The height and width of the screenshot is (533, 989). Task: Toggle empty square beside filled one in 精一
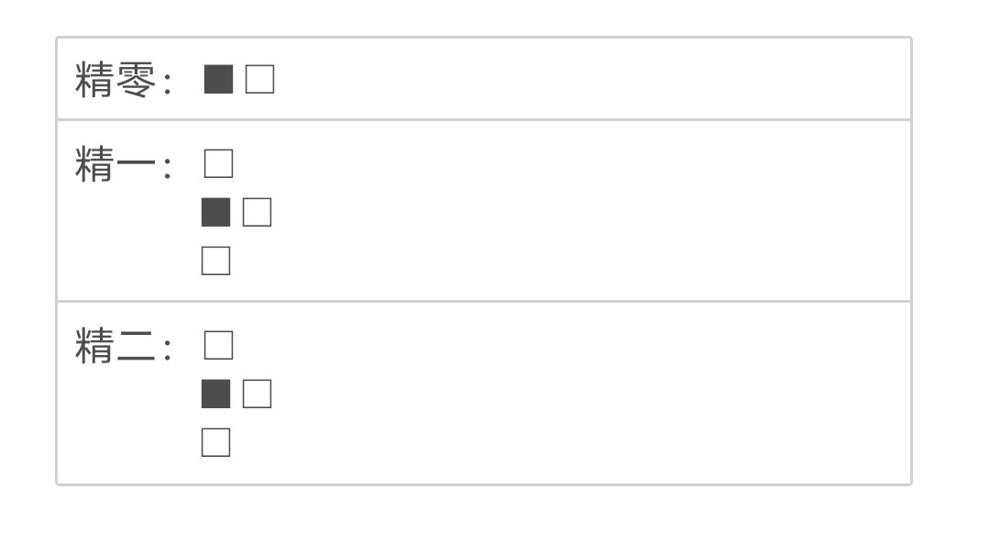pyautogui.click(x=258, y=213)
